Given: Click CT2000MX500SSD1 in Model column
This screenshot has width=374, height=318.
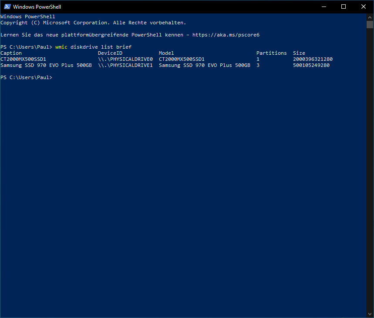Looking at the screenshot, I should [x=182, y=59].
